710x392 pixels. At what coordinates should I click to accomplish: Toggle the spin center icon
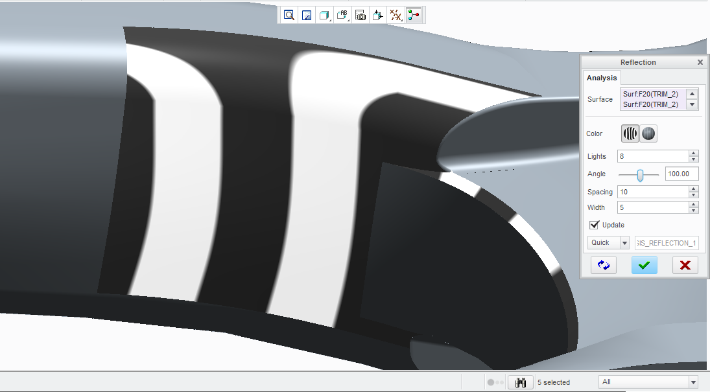414,15
